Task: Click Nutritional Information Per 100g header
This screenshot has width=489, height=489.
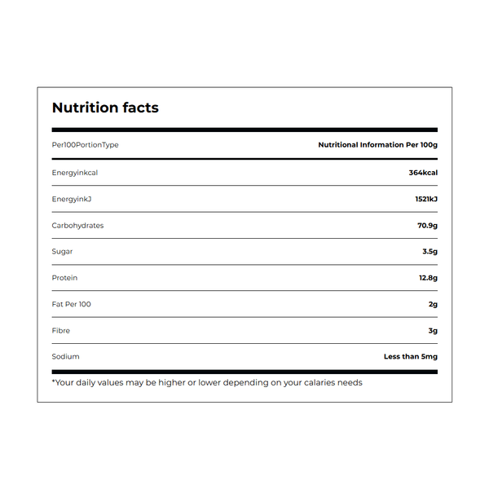Action: click(377, 145)
